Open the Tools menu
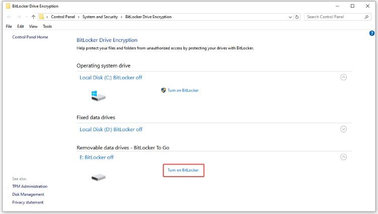Viewport: 378px width, 214px height. 47,26
